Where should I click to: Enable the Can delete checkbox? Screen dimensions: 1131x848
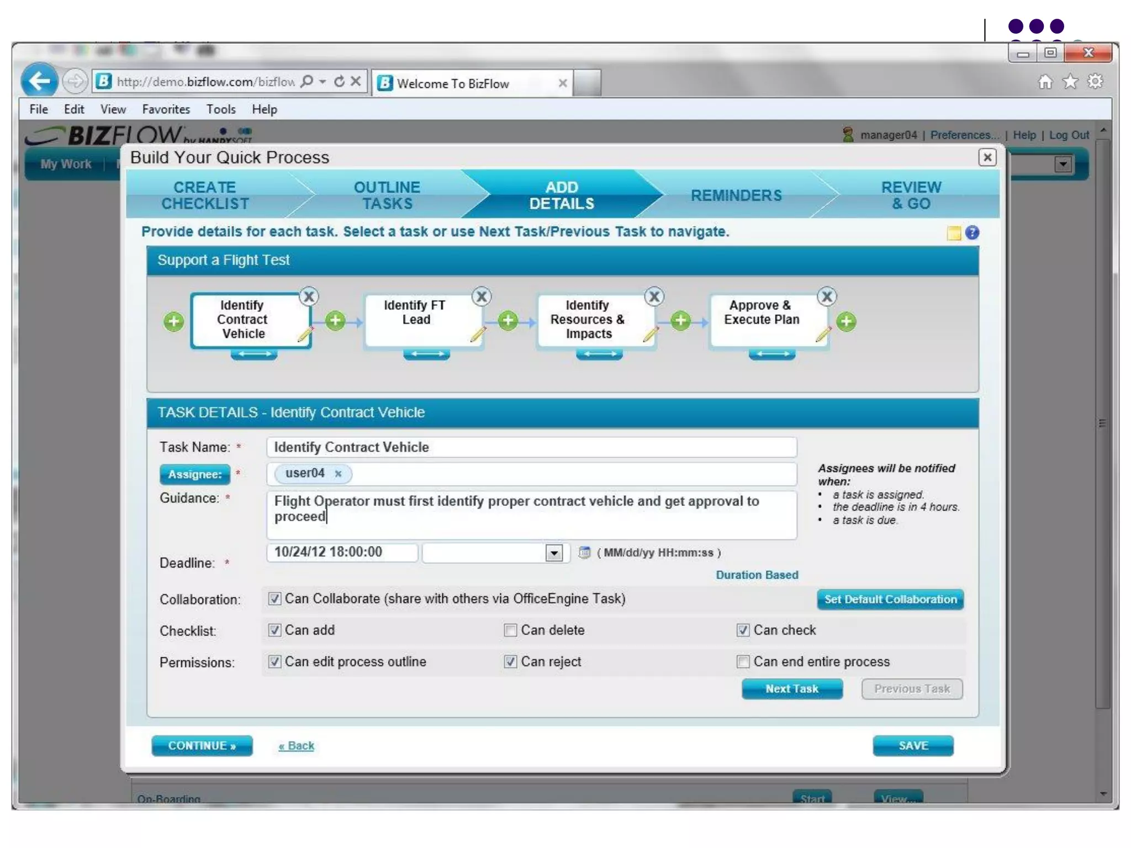tap(510, 630)
